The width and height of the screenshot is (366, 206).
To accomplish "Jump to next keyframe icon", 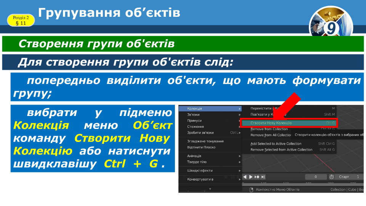I will (257, 177).
